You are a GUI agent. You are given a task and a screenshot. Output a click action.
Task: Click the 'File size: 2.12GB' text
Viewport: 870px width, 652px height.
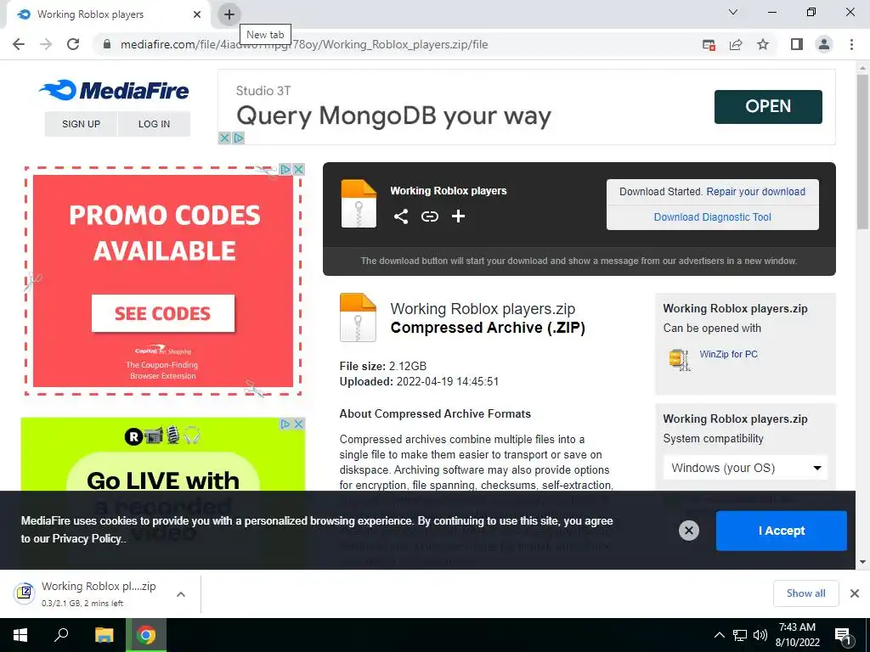pos(383,366)
